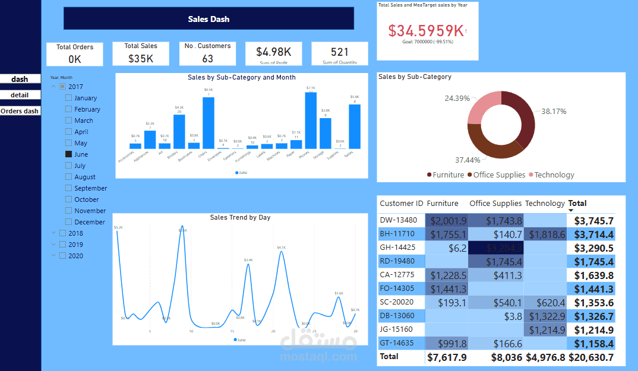
Task: Tick the February checkbox
Action: [68, 109]
